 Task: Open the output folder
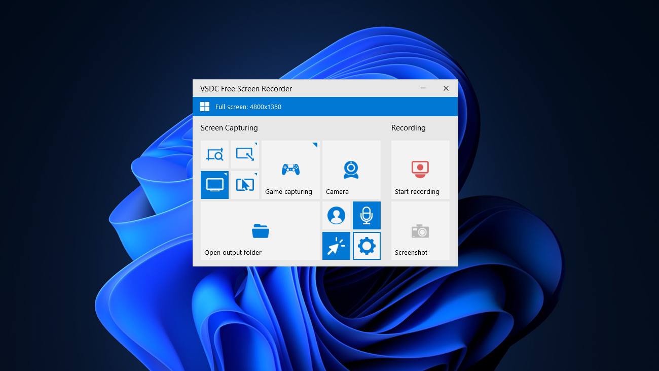pyautogui.click(x=260, y=231)
